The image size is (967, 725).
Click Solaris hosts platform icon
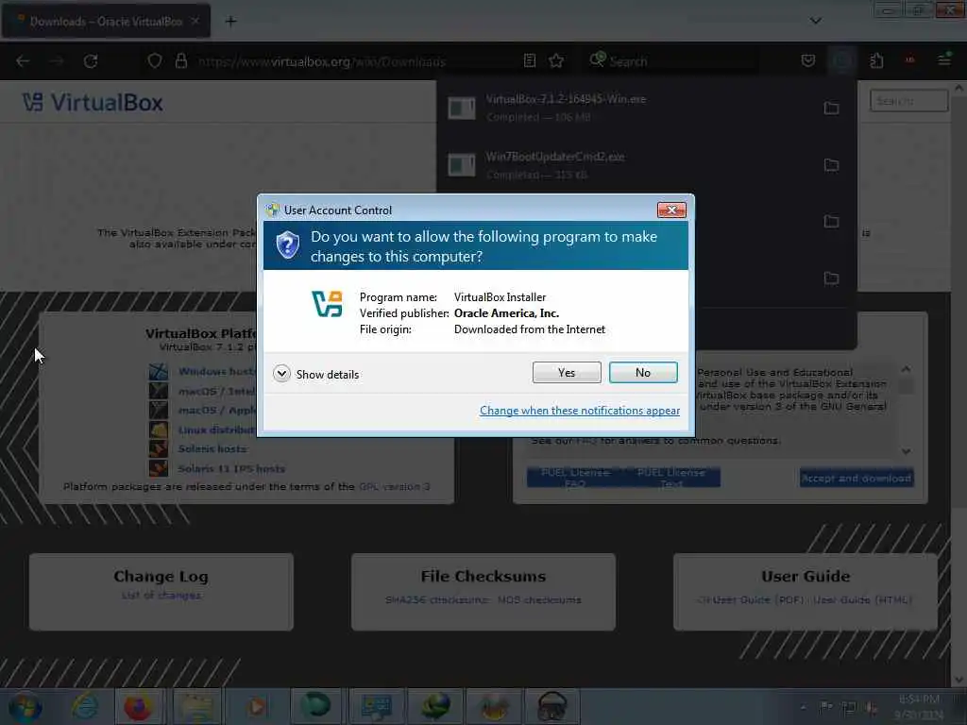(159, 448)
